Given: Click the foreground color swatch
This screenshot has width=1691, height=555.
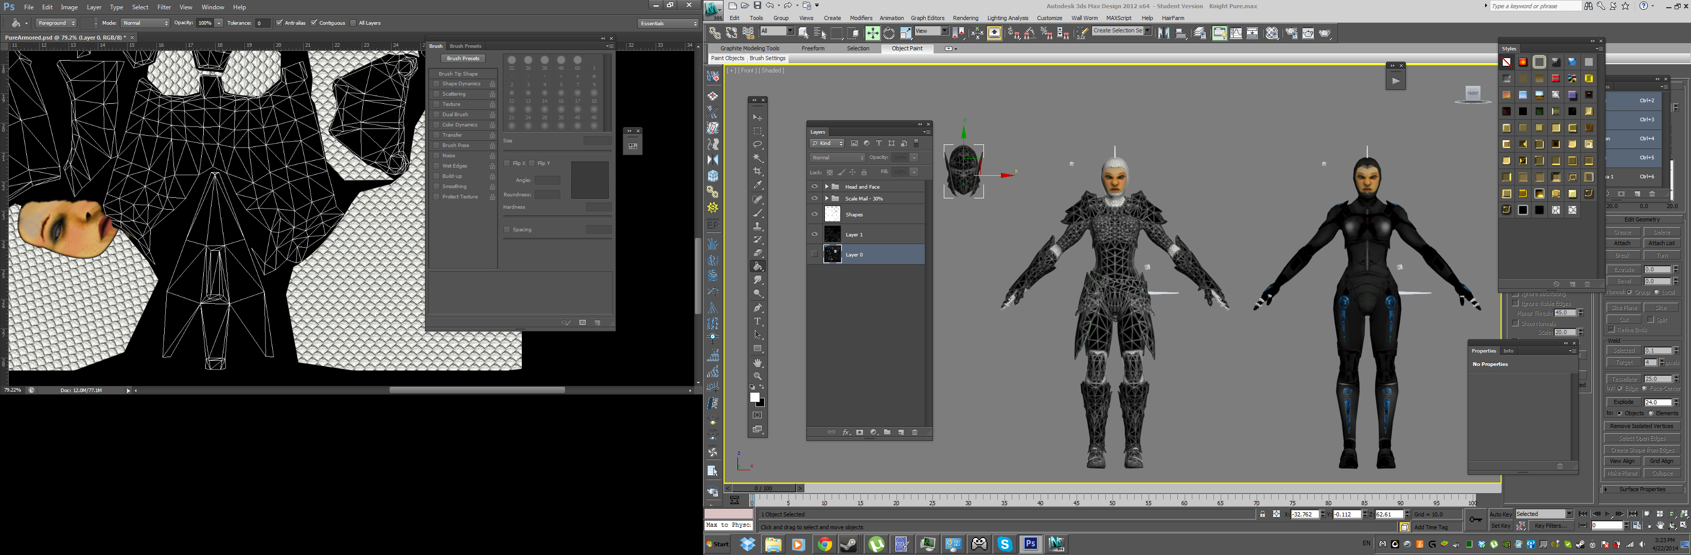Looking at the screenshot, I should coord(754,397).
